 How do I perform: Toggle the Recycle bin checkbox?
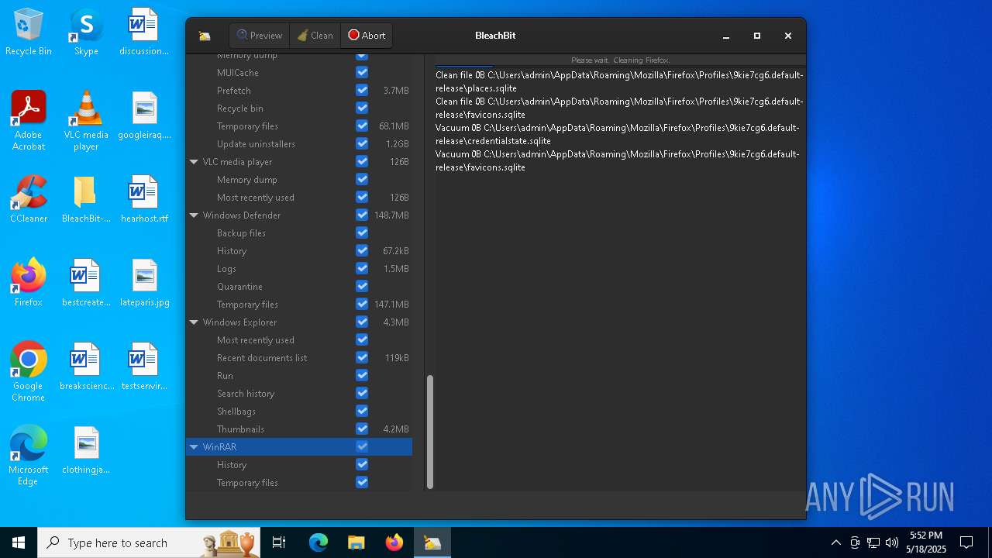coord(362,108)
